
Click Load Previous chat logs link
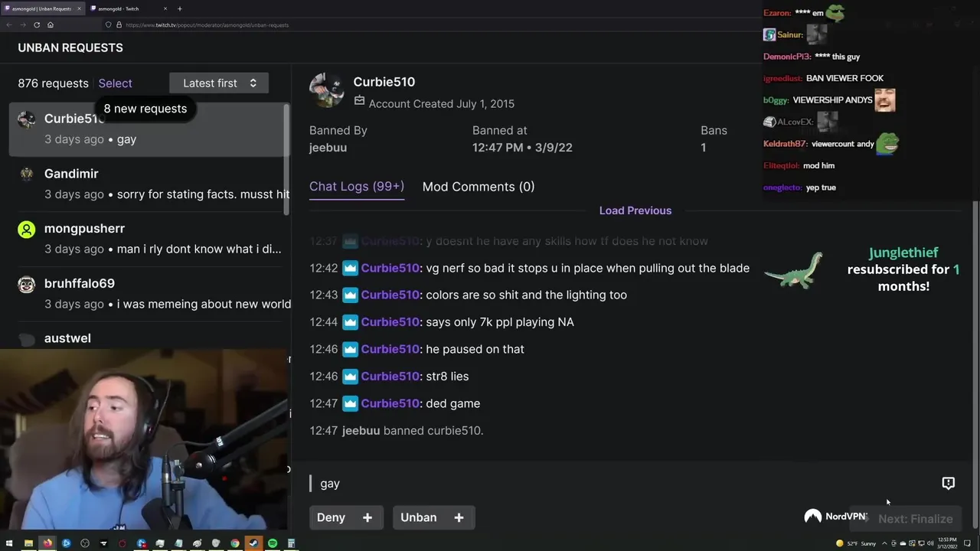[x=635, y=210]
